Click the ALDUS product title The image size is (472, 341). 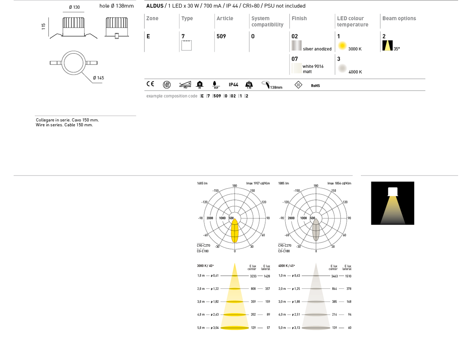(x=155, y=6)
